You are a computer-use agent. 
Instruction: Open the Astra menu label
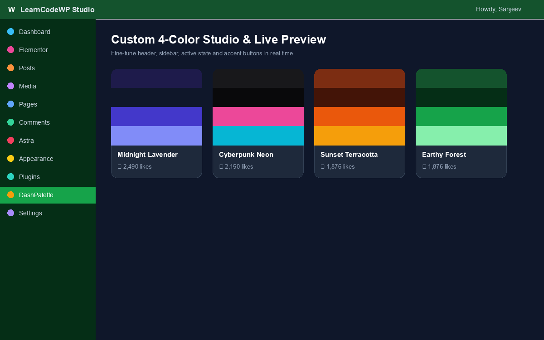point(26,141)
